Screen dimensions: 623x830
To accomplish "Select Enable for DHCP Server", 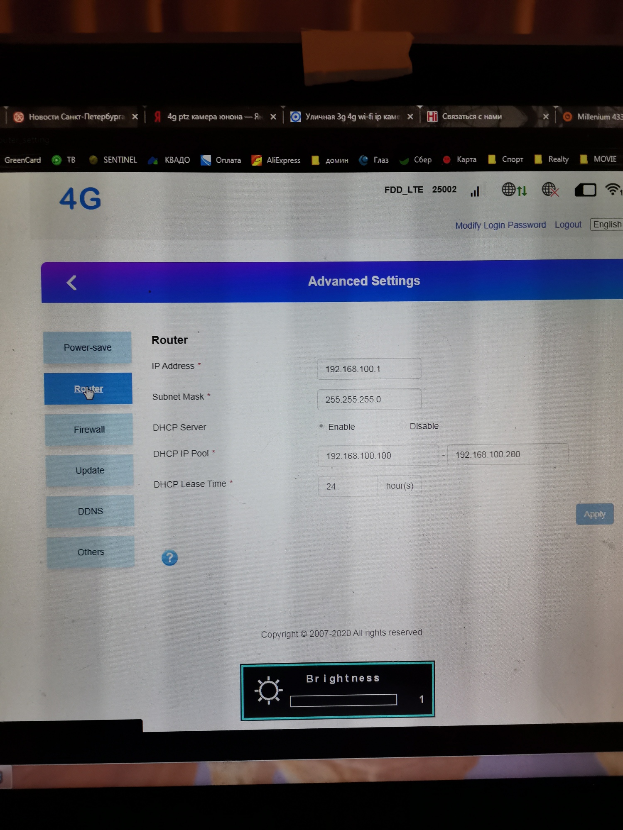I will (321, 426).
